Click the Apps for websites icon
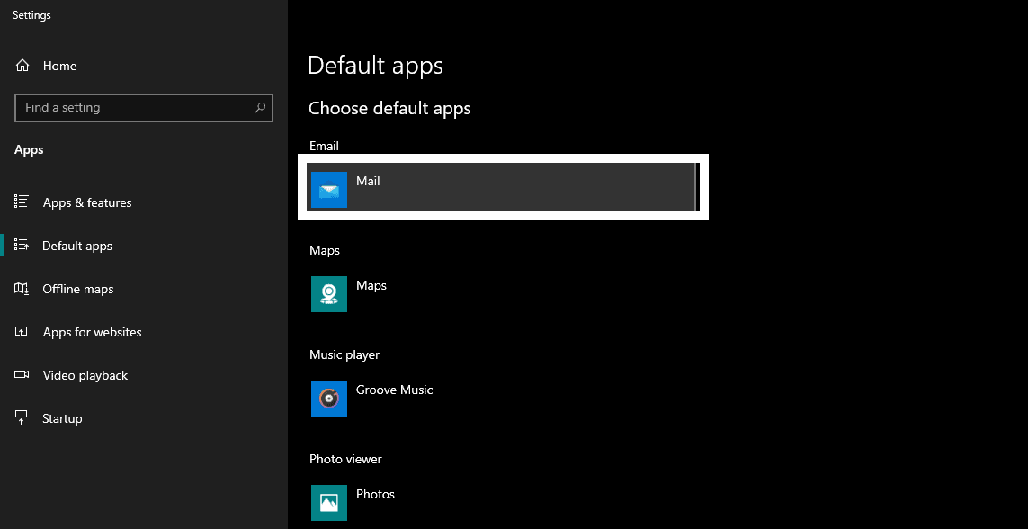The width and height of the screenshot is (1028, 529). click(x=22, y=332)
